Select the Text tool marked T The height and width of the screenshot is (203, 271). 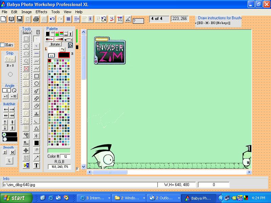37,165
